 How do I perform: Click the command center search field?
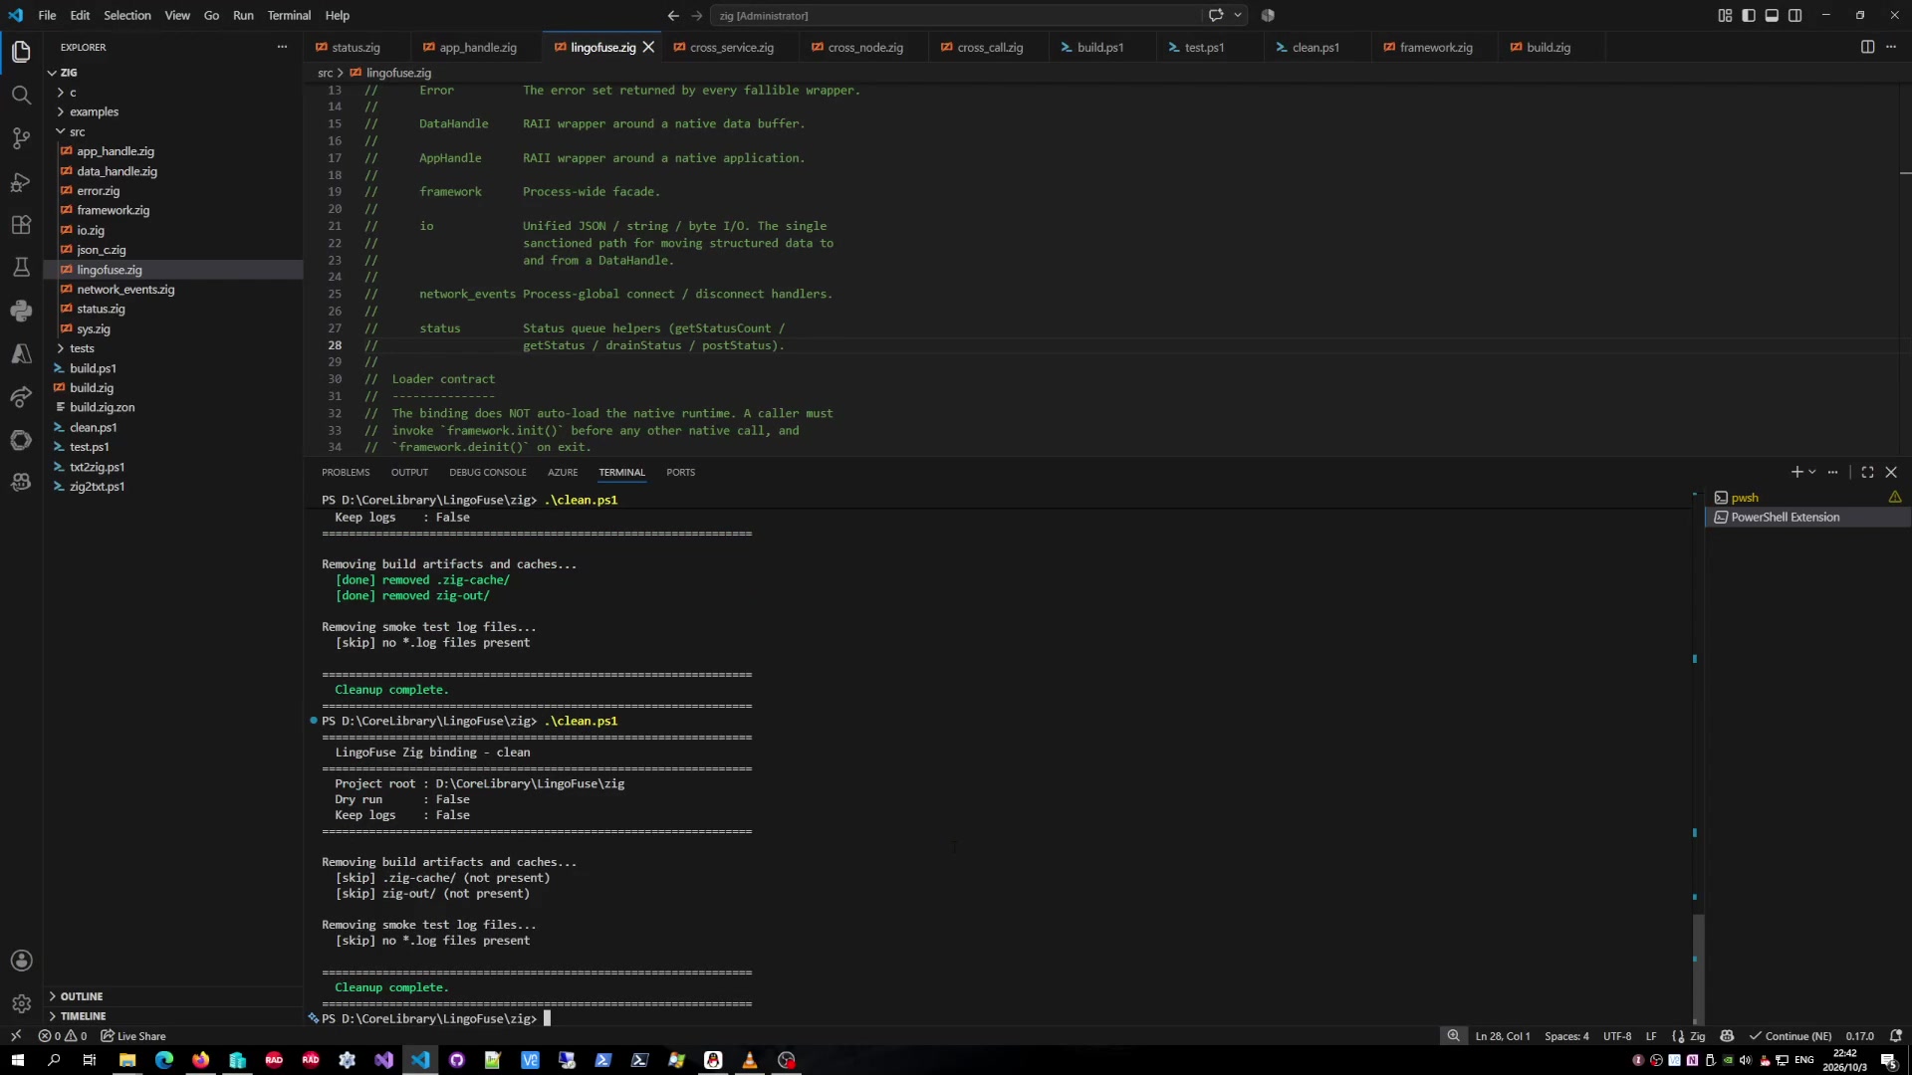[958, 15]
